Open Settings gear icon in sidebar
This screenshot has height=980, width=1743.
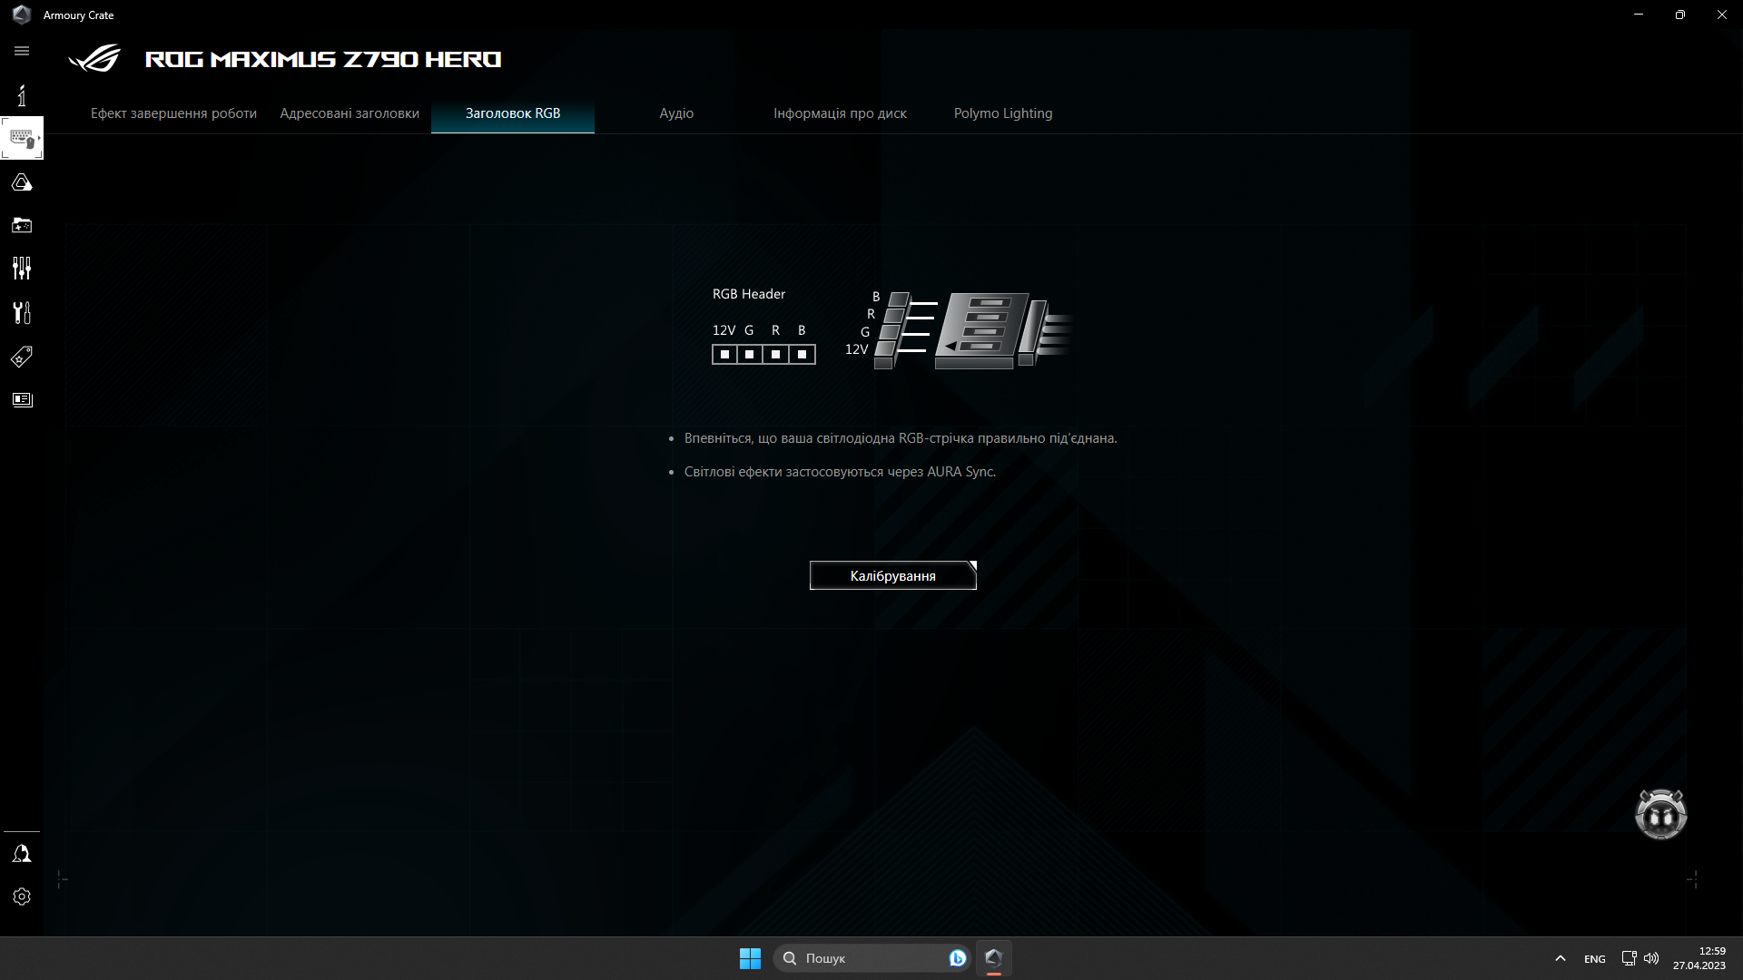[22, 897]
